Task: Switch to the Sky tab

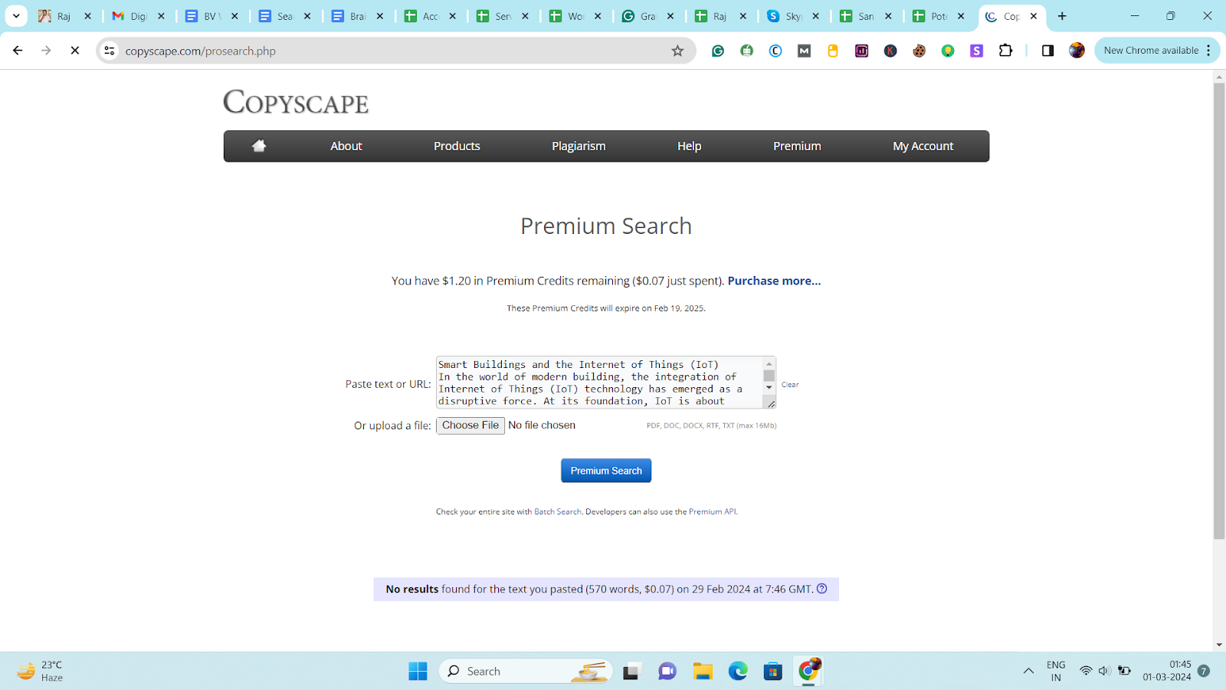Action: coord(793,15)
